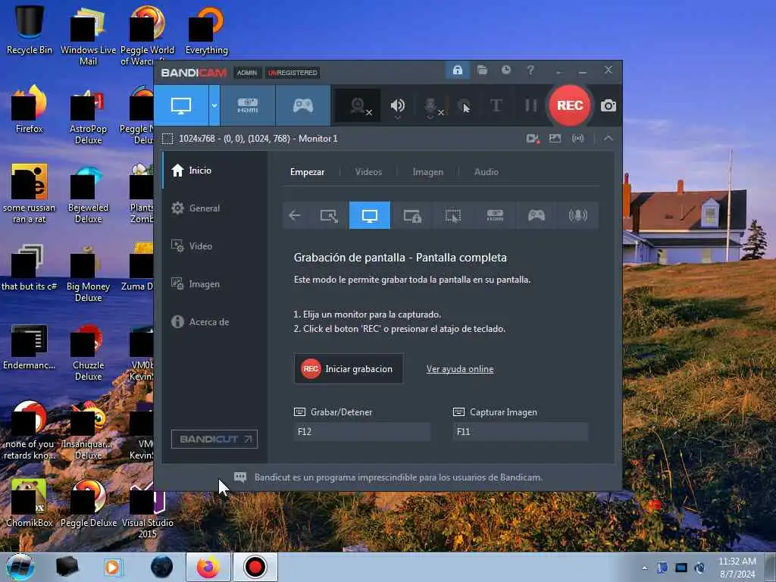Image resolution: width=776 pixels, height=582 pixels.
Task: Select gamepad game mode in mode strip
Action: [536, 215]
